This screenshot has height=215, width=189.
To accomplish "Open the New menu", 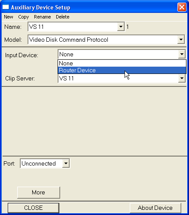I will [x=9, y=17].
